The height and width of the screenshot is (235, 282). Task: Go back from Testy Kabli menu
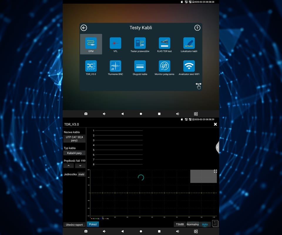84,28
